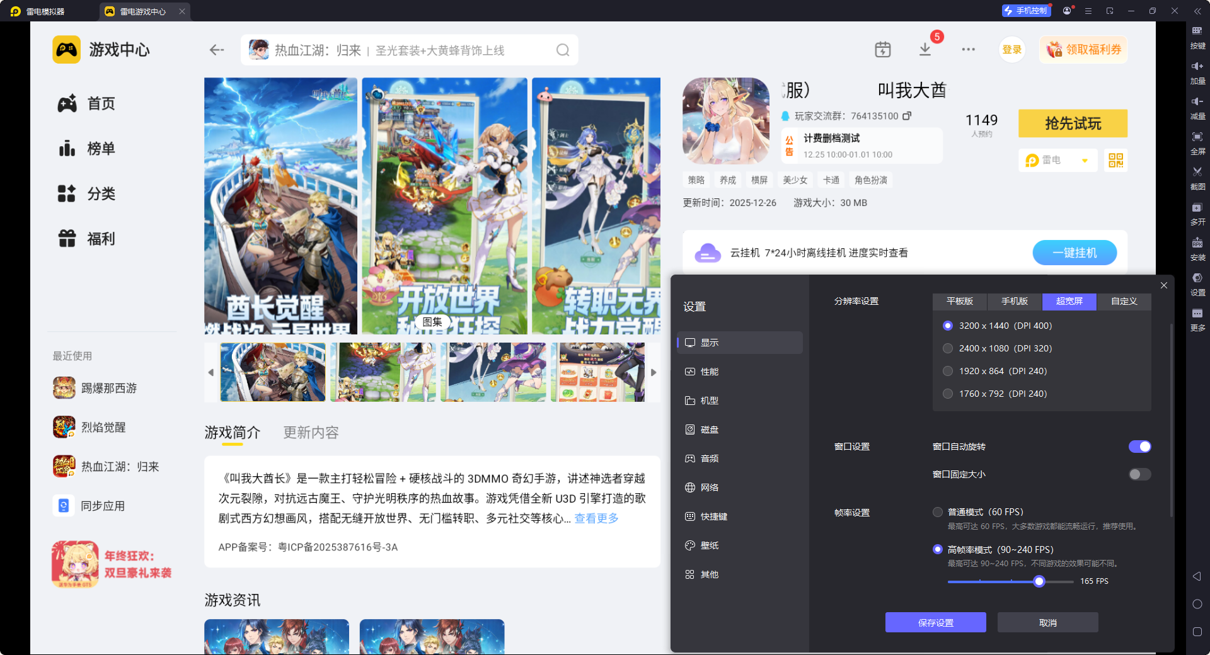Open the three-dots more menu in header
1210x655 pixels.
point(969,49)
